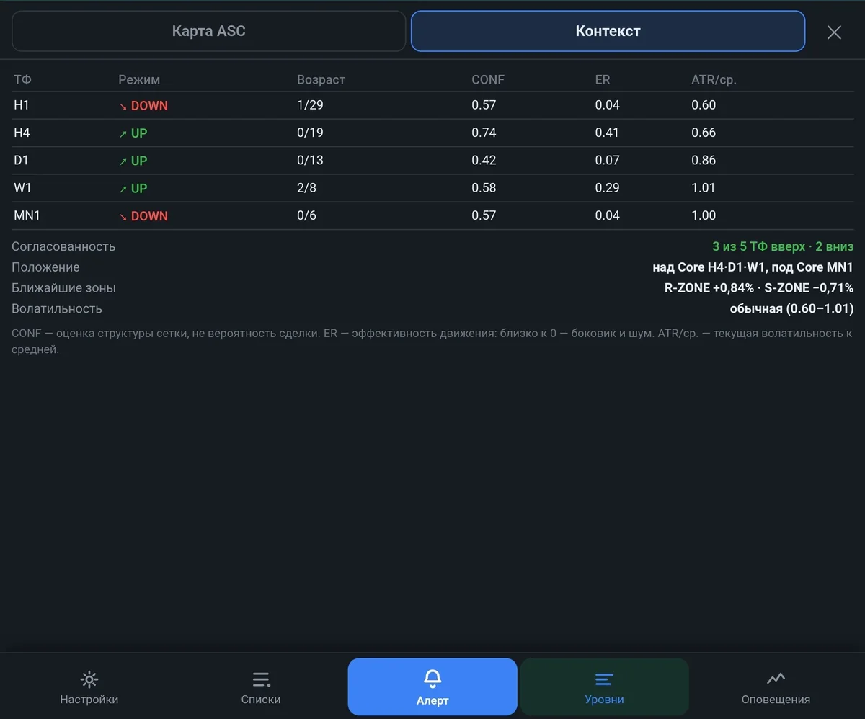Click the DOWN mode in the H1 row
Viewport: 865px width, 719px height.
143,105
